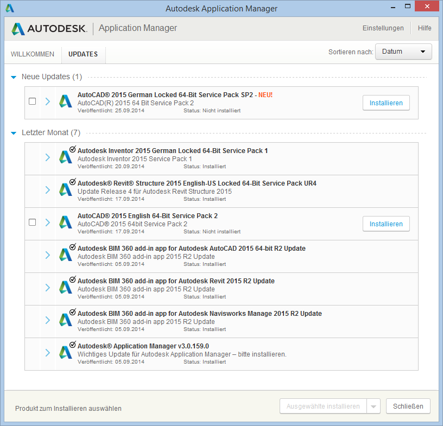Expand details for Inventor 2015 Service Pack 1
The height and width of the screenshot is (426, 443).
[x=48, y=157]
